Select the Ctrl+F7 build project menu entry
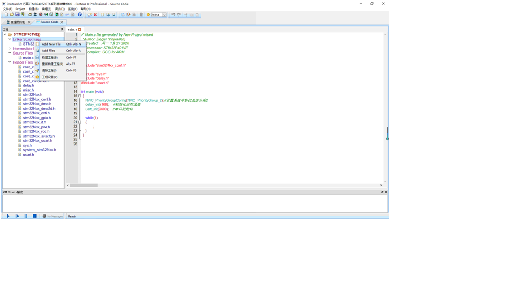508x286 pixels. tap(60, 57)
